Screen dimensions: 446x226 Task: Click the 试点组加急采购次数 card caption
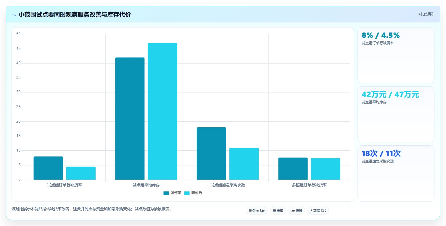point(378,161)
